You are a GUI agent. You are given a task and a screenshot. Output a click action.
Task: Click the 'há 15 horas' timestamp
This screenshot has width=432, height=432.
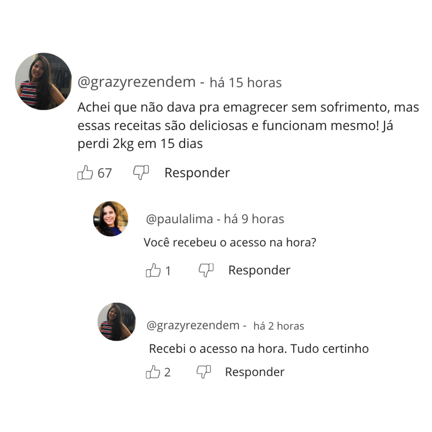click(x=246, y=82)
